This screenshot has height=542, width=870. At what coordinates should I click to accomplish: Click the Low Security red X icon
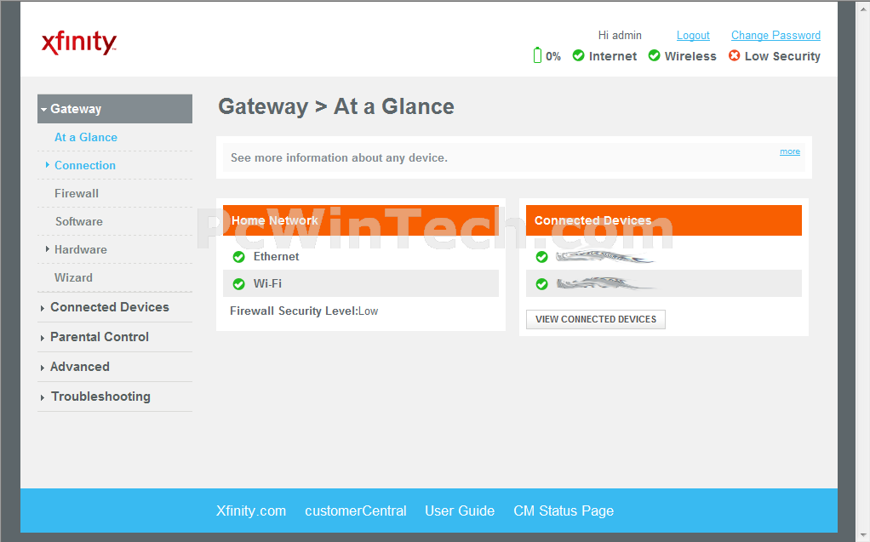pyautogui.click(x=734, y=55)
